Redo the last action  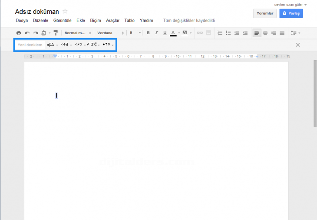[36, 33]
